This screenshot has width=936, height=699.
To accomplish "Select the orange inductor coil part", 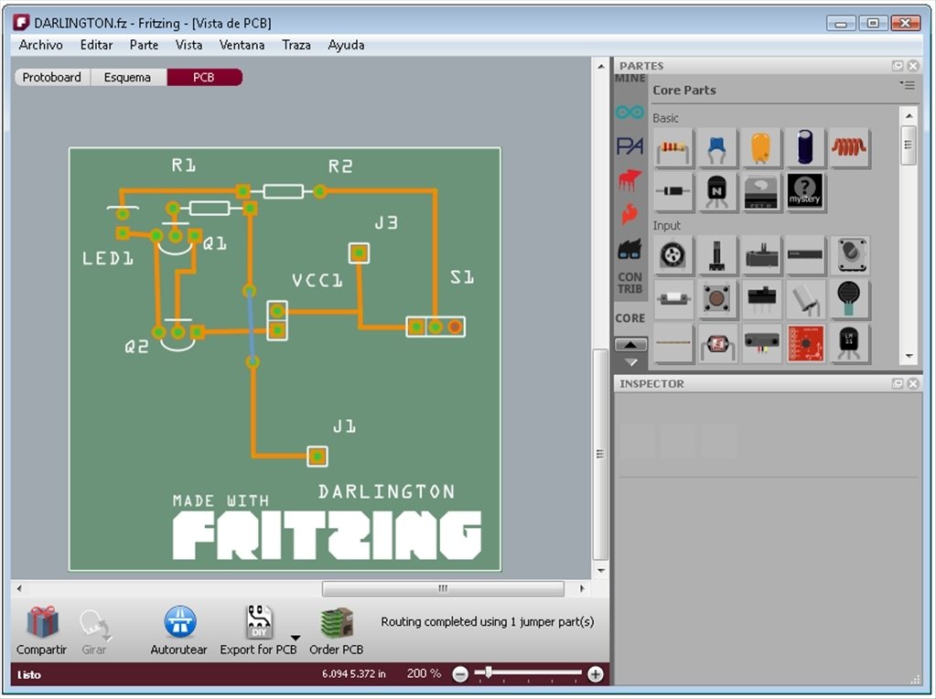I will (x=849, y=147).
